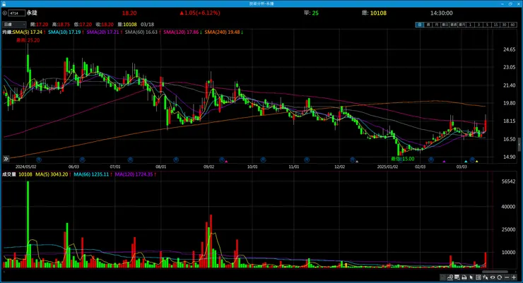Toggle the eye visibility icon

pyautogui.click(x=493, y=277)
